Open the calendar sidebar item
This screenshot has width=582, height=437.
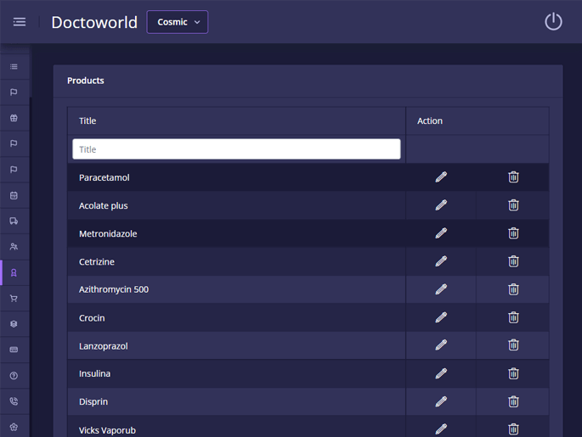14,195
